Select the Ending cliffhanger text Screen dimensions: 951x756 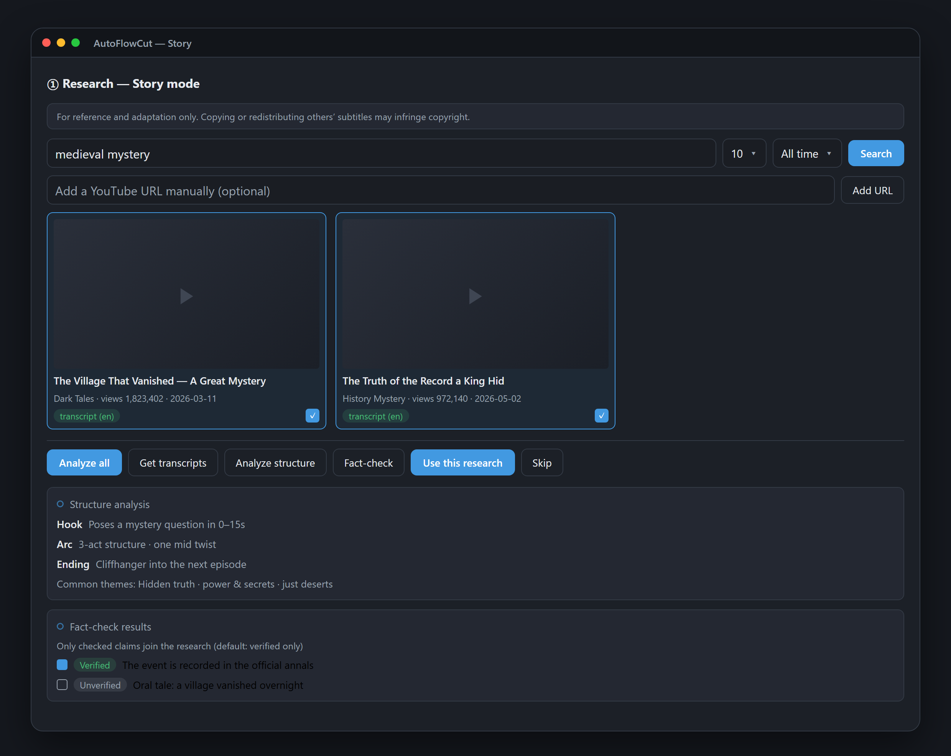(171, 564)
